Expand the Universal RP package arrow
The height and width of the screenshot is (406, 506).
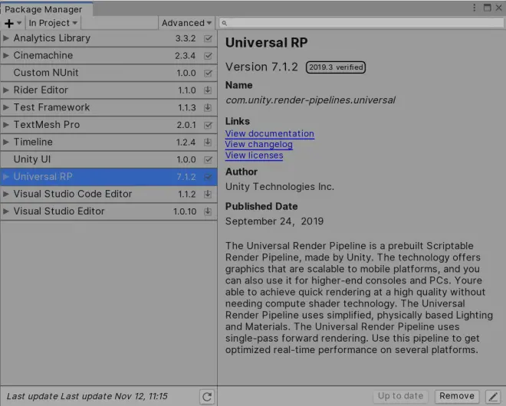(x=6, y=177)
